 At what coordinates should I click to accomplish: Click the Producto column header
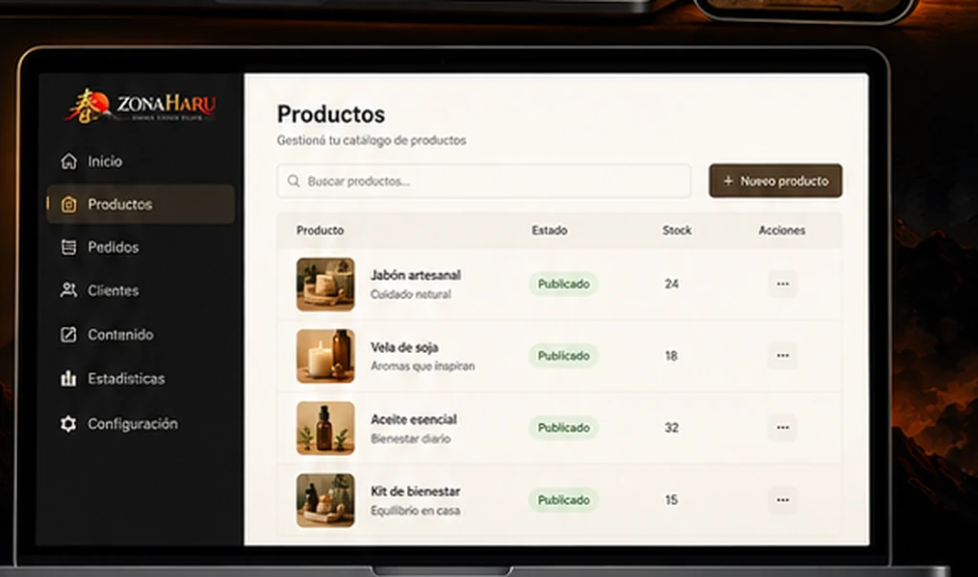320,231
